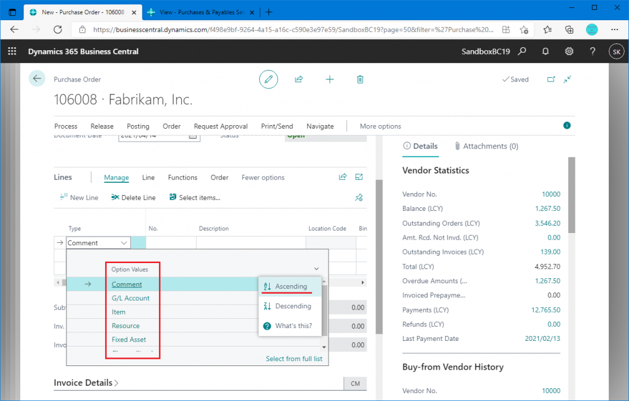Open notifications bell in Business Central
The height and width of the screenshot is (401, 629).
click(x=545, y=52)
